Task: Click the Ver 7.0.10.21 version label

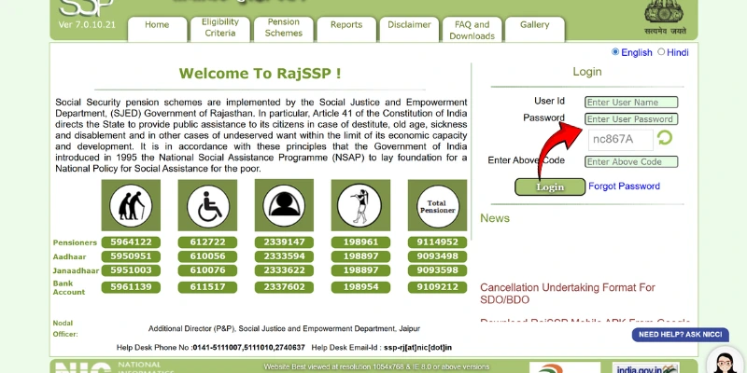Action: (x=87, y=25)
